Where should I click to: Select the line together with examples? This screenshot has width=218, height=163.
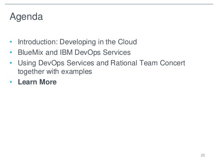point(55,72)
